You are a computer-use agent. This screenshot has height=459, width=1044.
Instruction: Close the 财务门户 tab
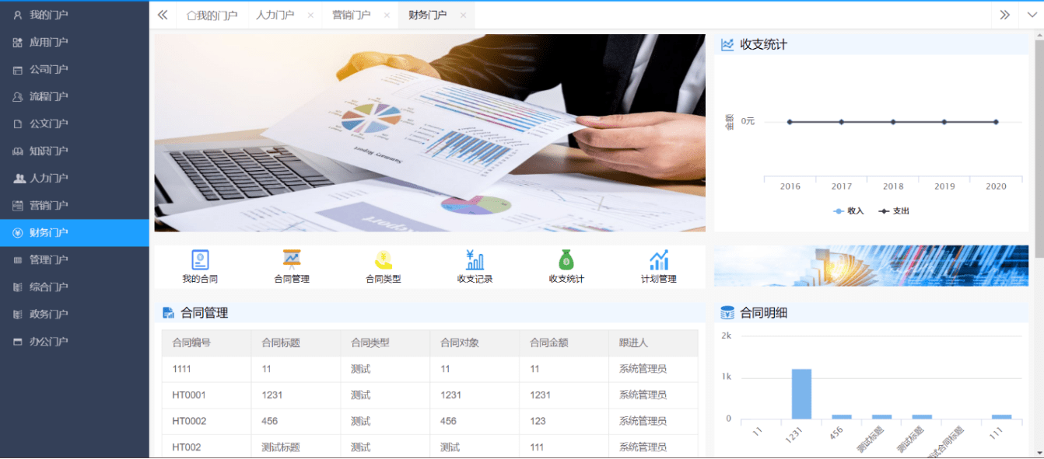(x=463, y=16)
